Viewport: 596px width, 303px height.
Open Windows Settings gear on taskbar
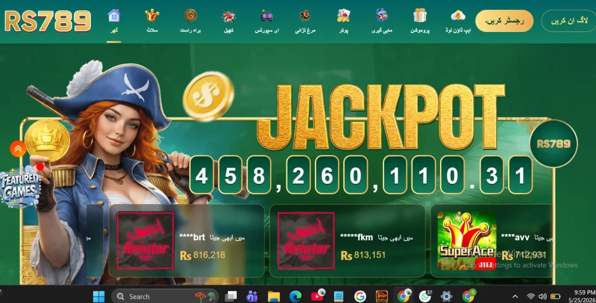[x=446, y=296]
